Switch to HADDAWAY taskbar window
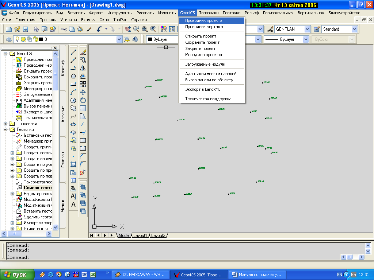 (141, 275)
